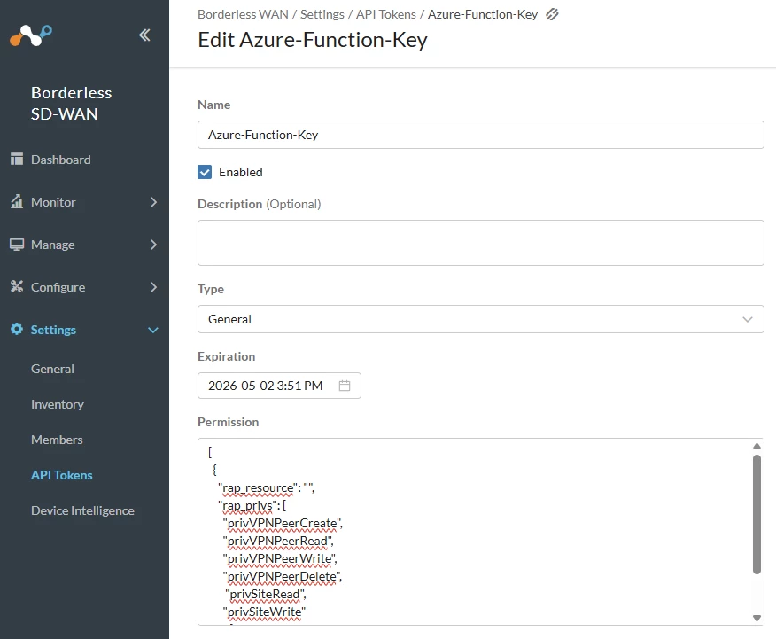Image resolution: width=776 pixels, height=639 pixels.
Task: Click the Borderless logo icon
Action: click(x=31, y=35)
